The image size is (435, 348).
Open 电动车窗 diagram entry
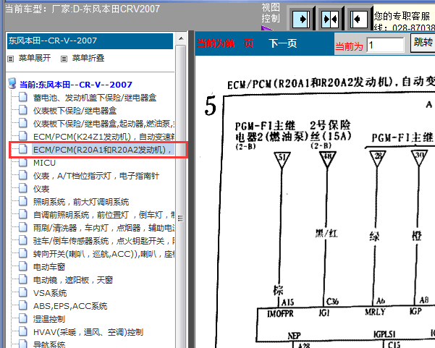pyautogui.click(x=49, y=267)
